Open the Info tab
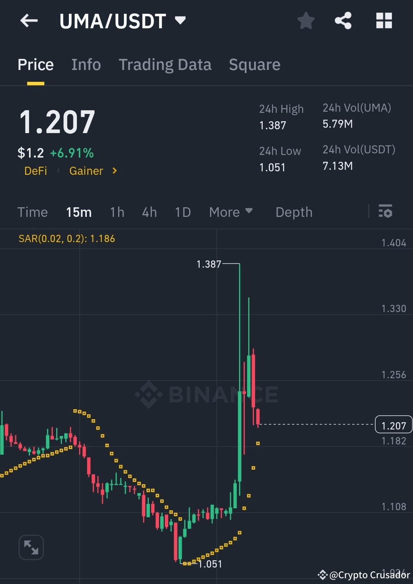Image resolution: width=413 pixels, height=584 pixels. click(x=86, y=64)
